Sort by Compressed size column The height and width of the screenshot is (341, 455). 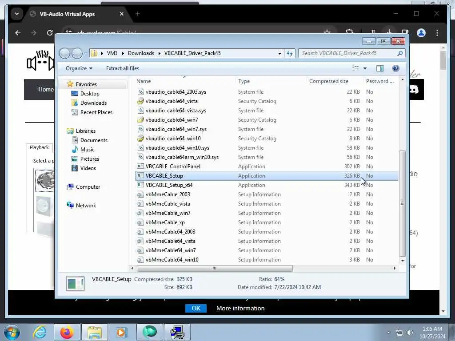pyautogui.click(x=329, y=82)
